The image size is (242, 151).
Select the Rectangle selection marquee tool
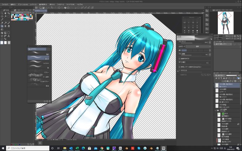[9, 16]
